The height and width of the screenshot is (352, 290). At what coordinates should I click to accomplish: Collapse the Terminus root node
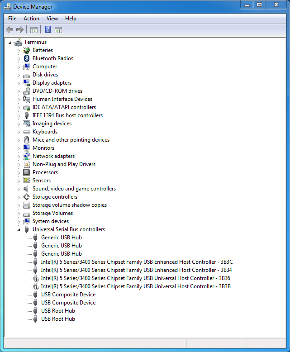point(10,43)
